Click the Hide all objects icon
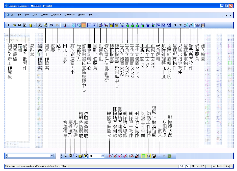This screenshot has height=171, width=237. point(175,25)
